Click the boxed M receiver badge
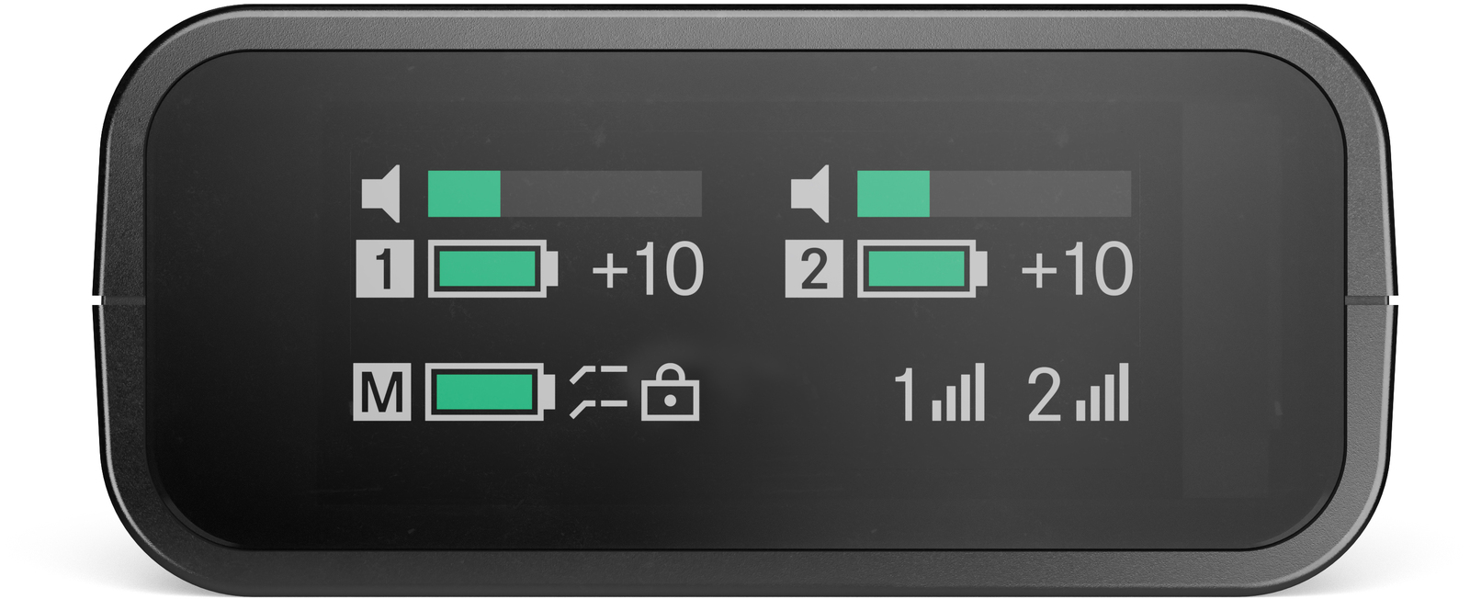This screenshot has width=1470, height=599. coord(382,392)
